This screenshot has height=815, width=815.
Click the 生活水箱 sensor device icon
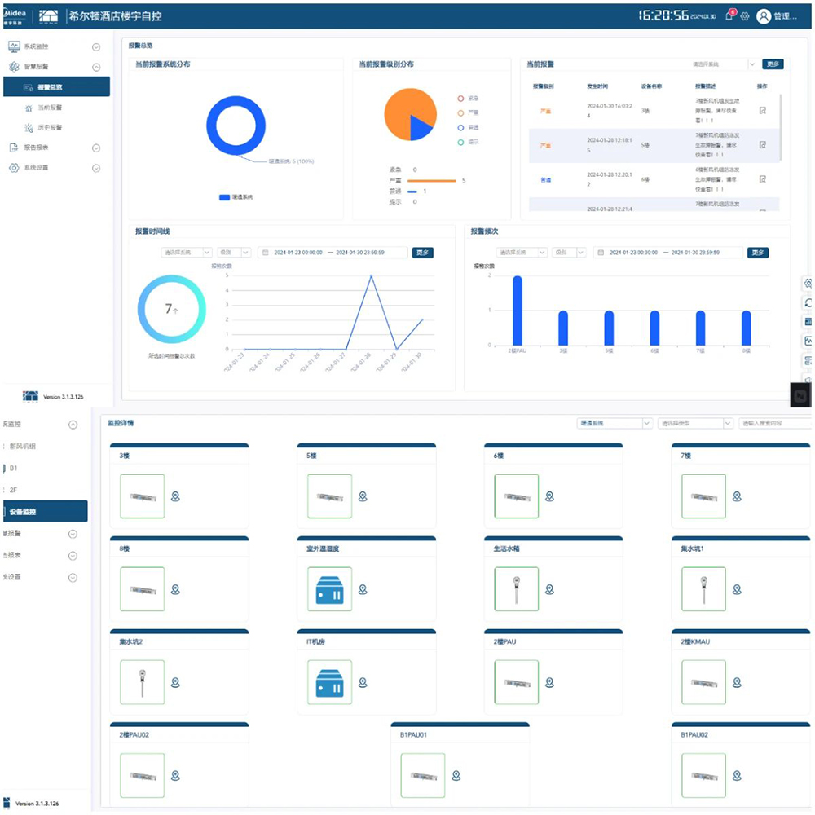coord(516,589)
